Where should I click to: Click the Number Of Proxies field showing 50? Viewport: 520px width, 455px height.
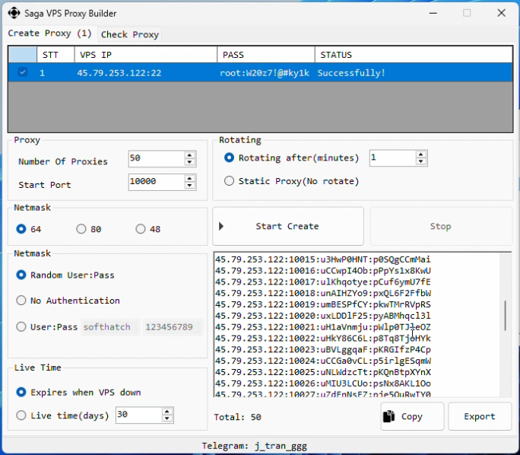point(156,158)
